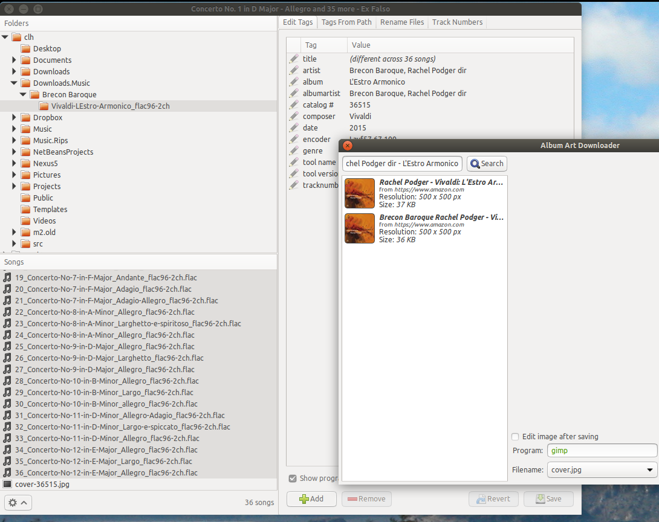The width and height of the screenshot is (659, 522).
Task: Click the red minus icon on the Remove button
Action: coord(354,498)
